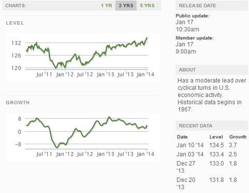Click the Date column header
Image resolution: width=249 pixels, height=193 pixels.
tap(182, 137)
